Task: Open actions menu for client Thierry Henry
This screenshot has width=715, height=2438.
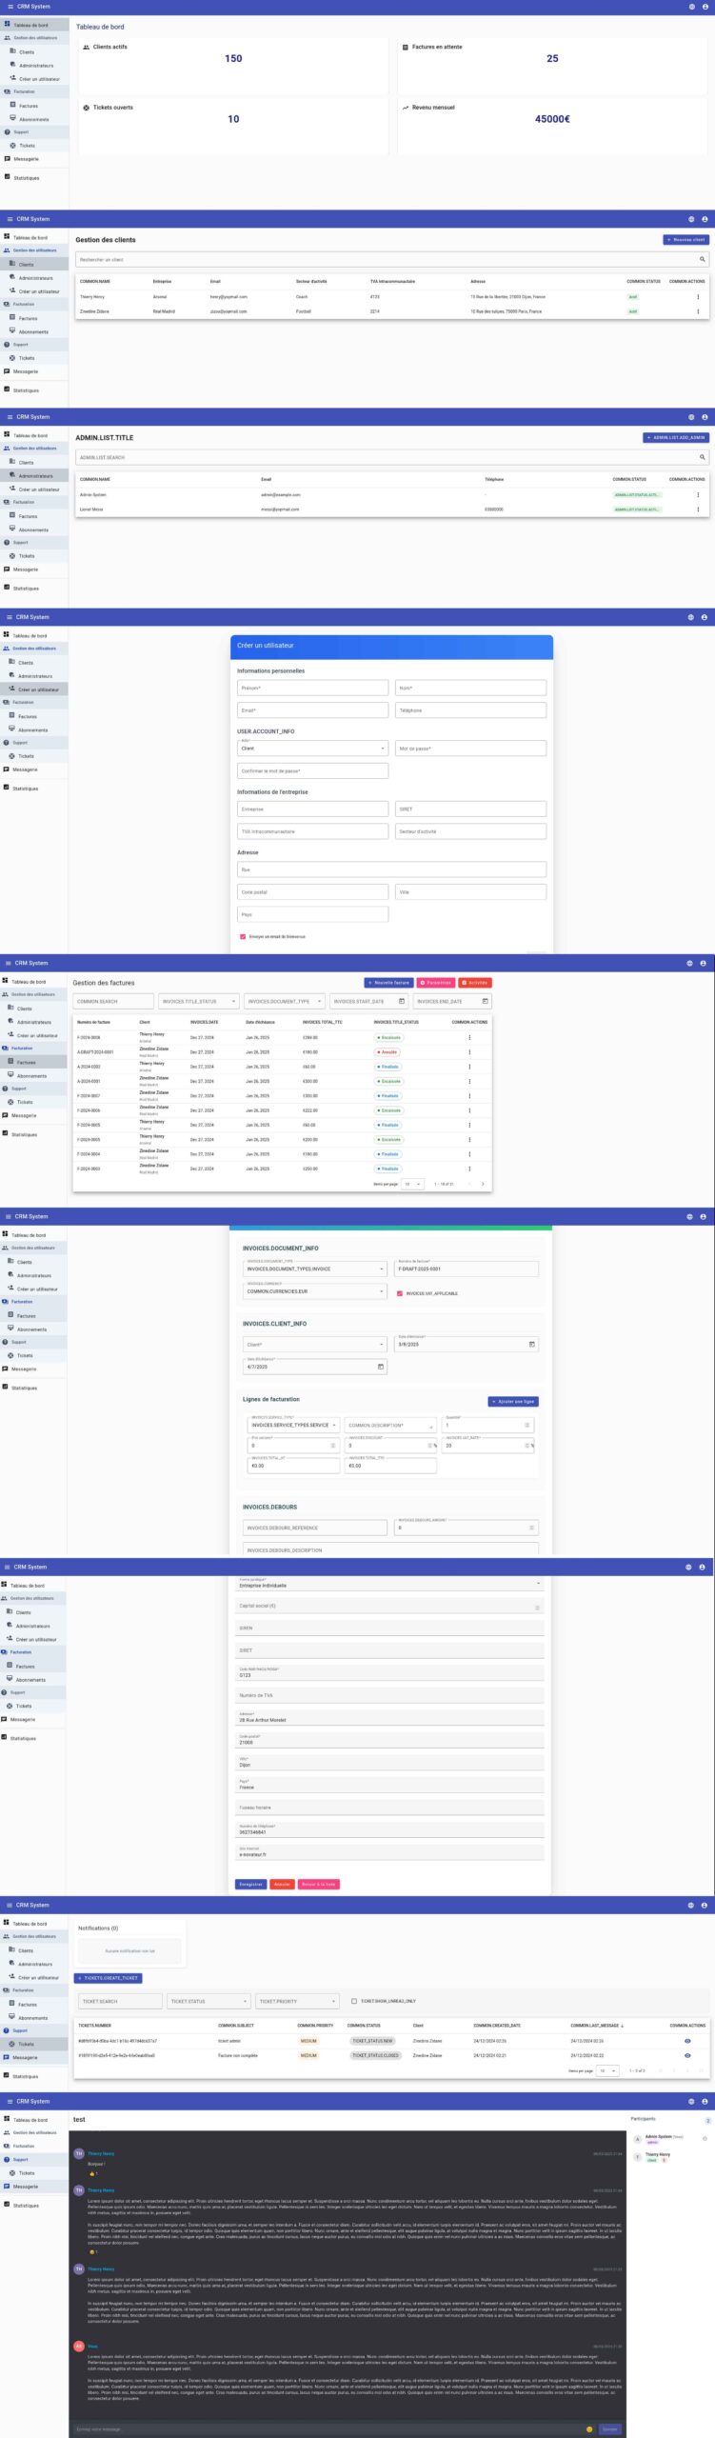Action: 698,297
